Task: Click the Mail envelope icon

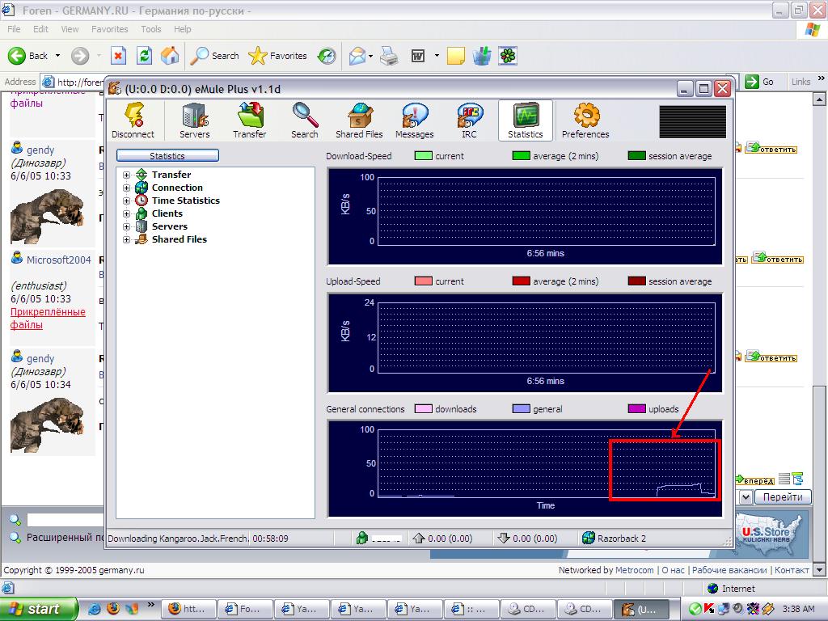Action: [357, 56]
